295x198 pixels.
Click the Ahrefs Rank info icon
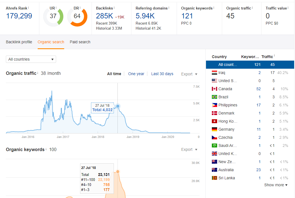(28, 8)
